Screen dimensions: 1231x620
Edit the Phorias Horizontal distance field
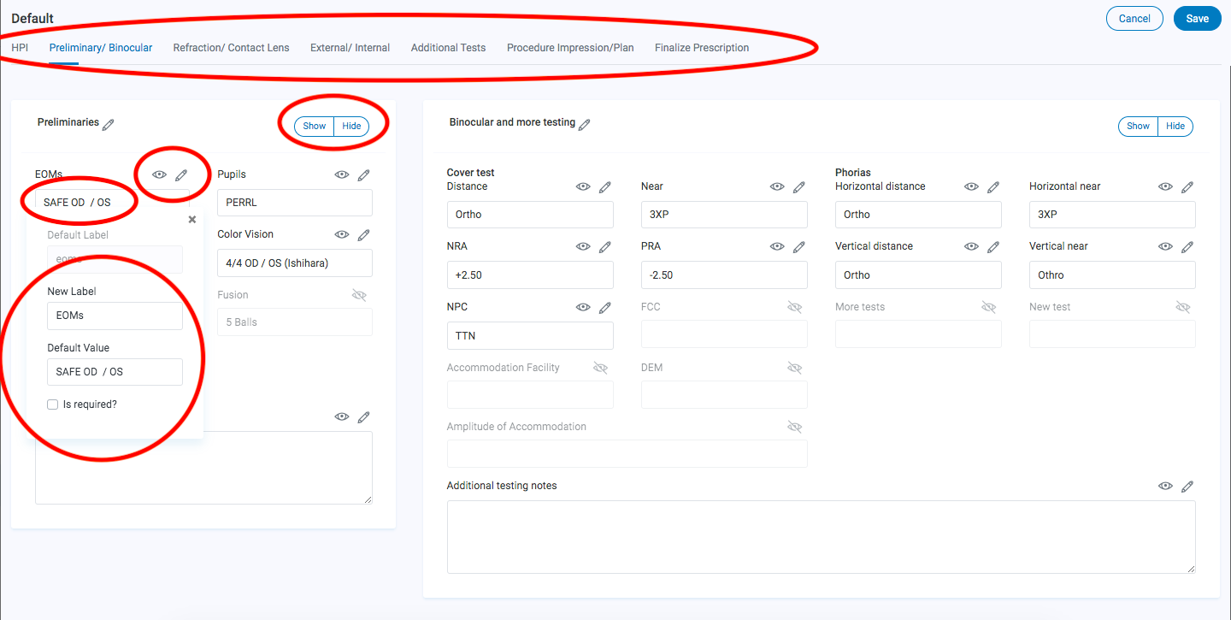click(993, 186)
